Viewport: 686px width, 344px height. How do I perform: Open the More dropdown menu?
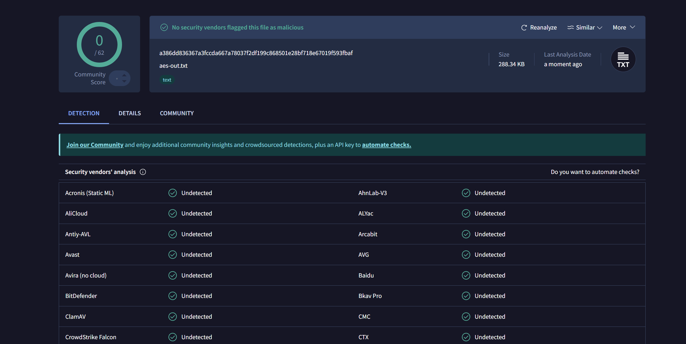[x=624, y=27]
